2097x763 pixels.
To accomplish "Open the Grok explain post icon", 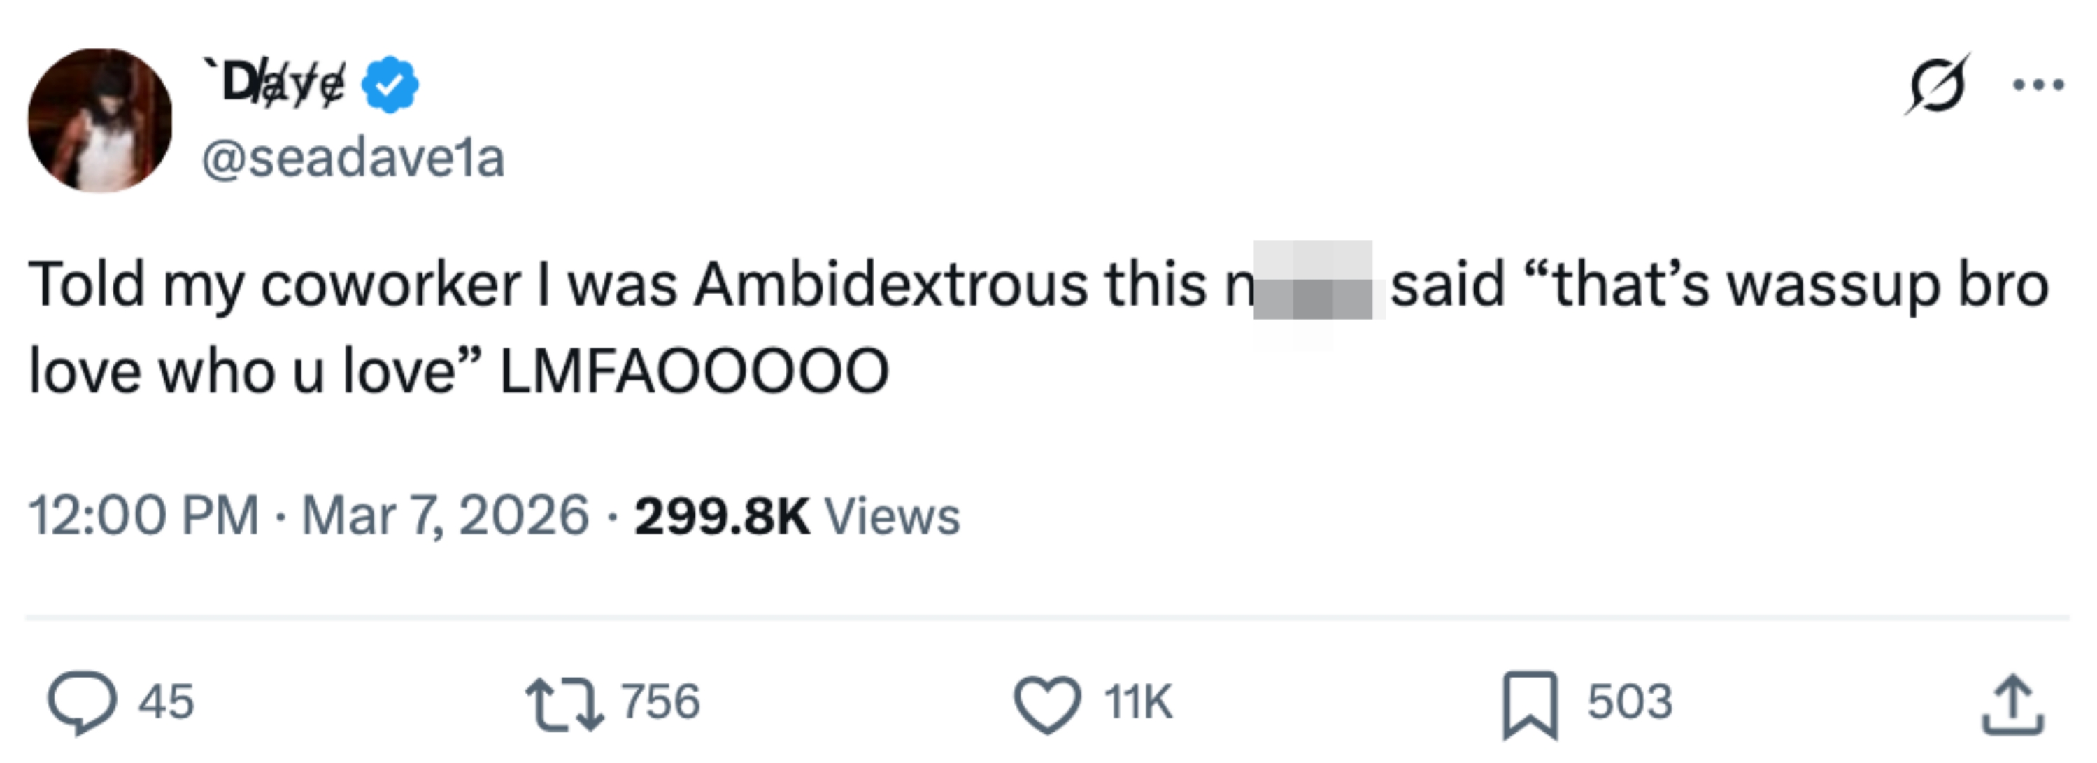I will (x=1937, y=85).
